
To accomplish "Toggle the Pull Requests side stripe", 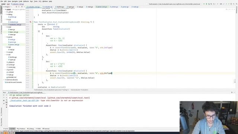I will click(x=1, y=29).
